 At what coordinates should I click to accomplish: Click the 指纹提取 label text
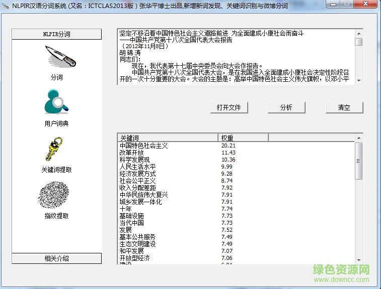click(56, 216)
